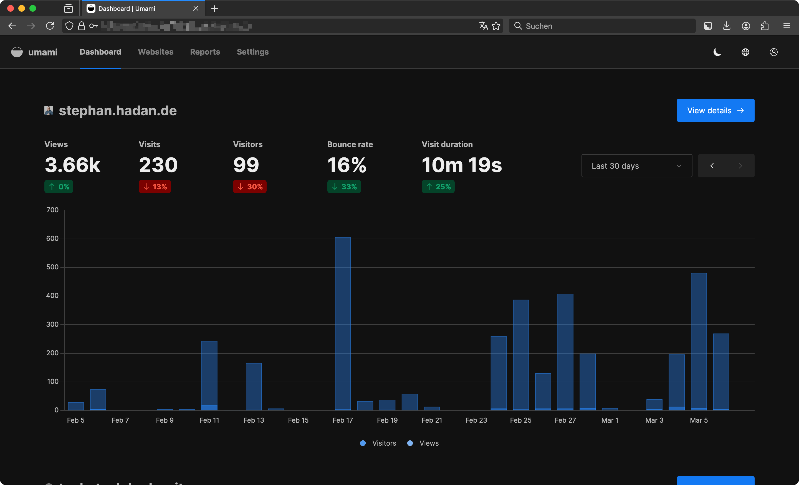Image resolution: width=799 pixels, height=485 pixels.
Task: Bookmark this page with the star icon
Action: coord(496,26)
